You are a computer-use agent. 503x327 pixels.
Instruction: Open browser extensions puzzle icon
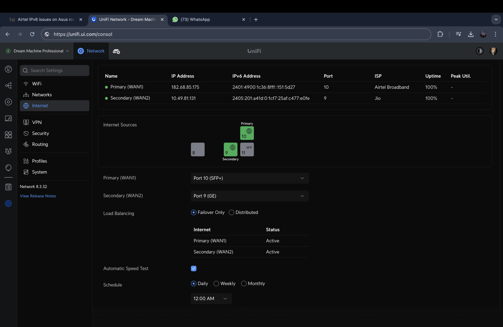pyautogui.click(x=440, y=34)
